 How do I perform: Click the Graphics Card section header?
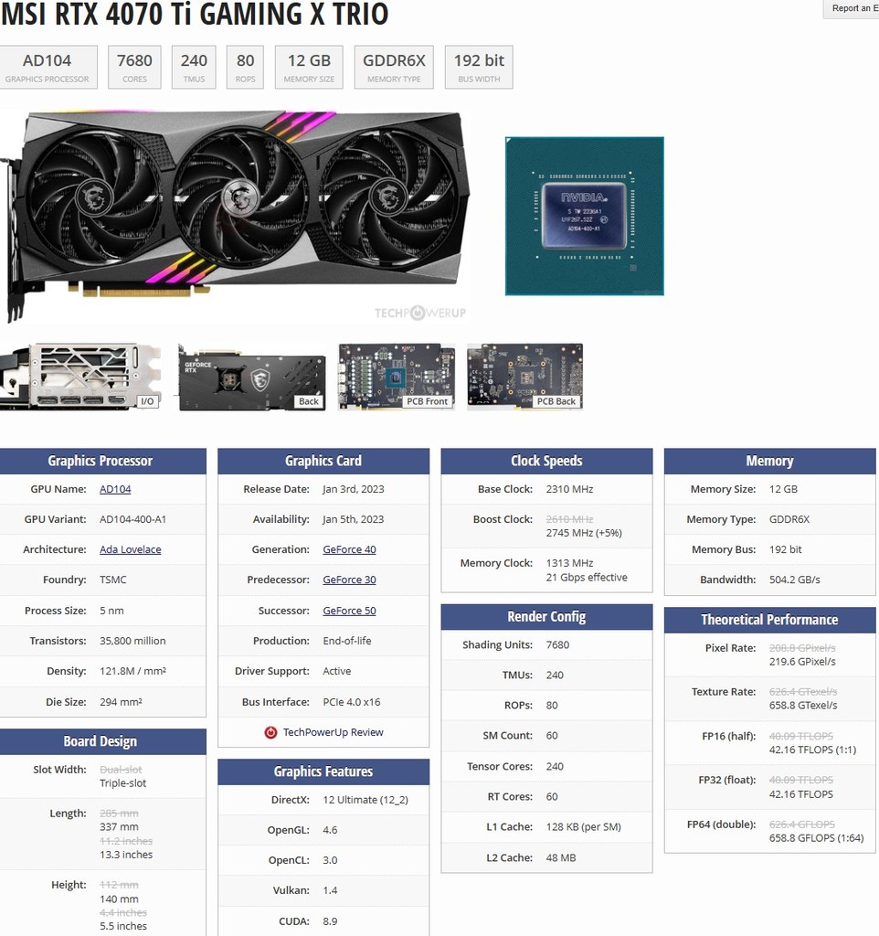(x=323, y=461)
